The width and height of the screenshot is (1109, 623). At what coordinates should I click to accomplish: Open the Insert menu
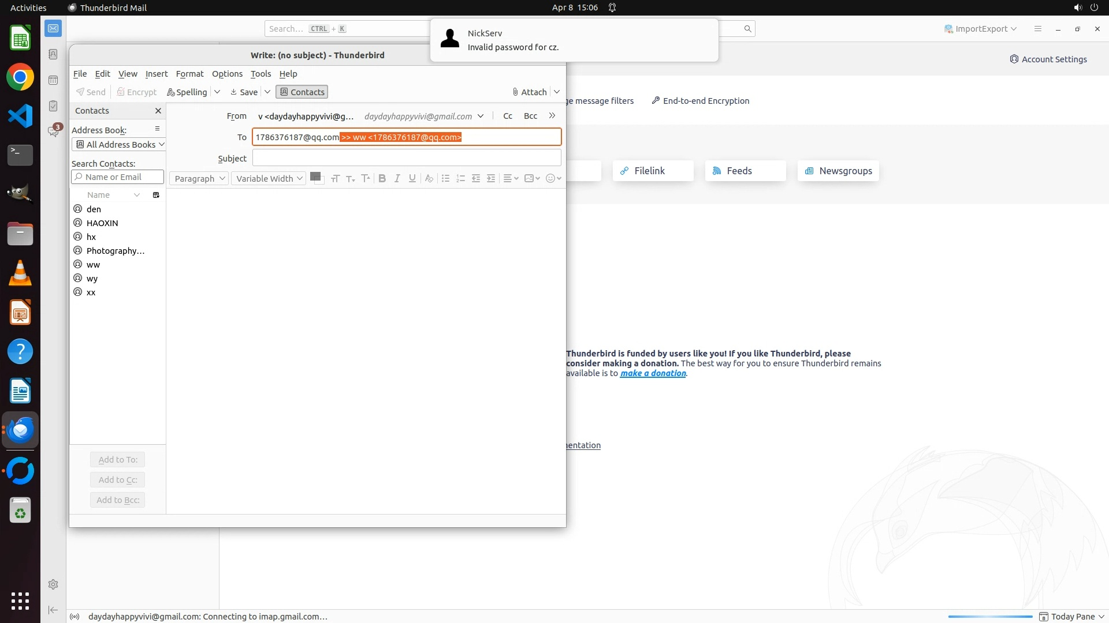tap(157, 73)
